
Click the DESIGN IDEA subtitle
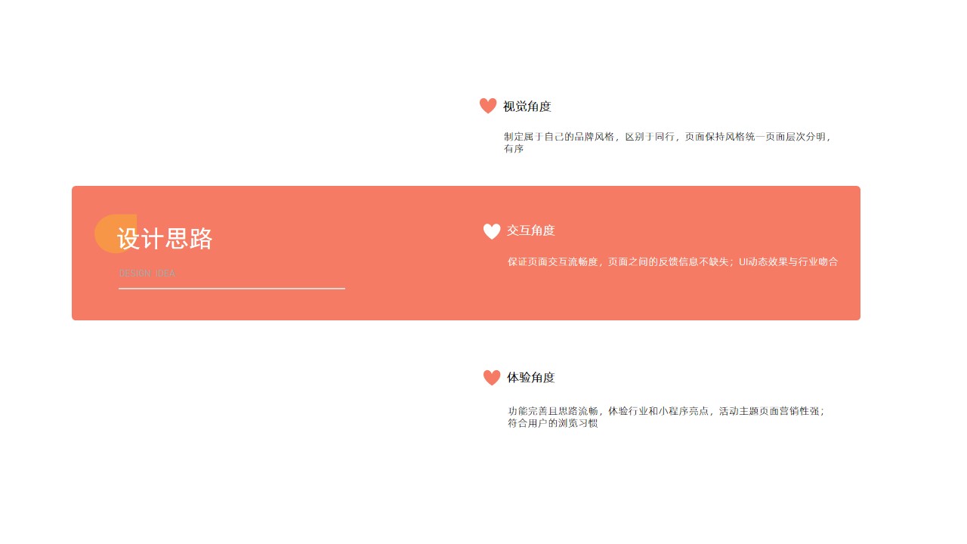[147, 274]
